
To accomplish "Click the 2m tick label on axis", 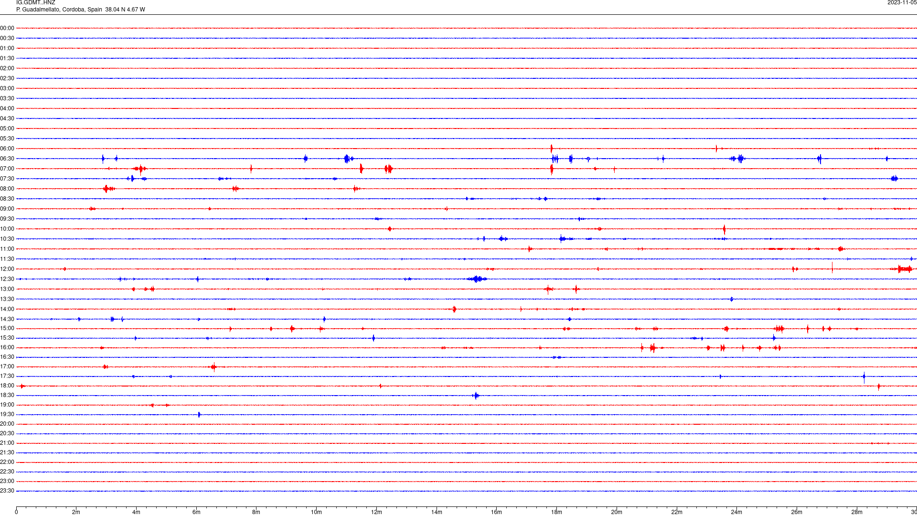I will point(76,512).
